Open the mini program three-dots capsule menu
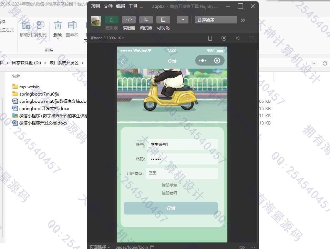 [x=203, y=61]
